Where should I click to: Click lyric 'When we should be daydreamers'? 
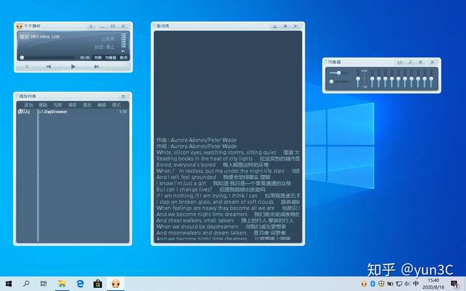click(197, 226)
